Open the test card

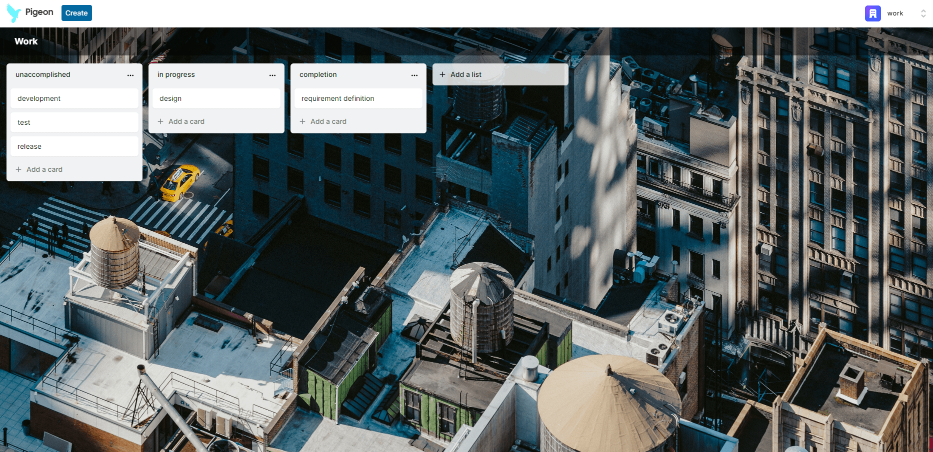(74, 122)
